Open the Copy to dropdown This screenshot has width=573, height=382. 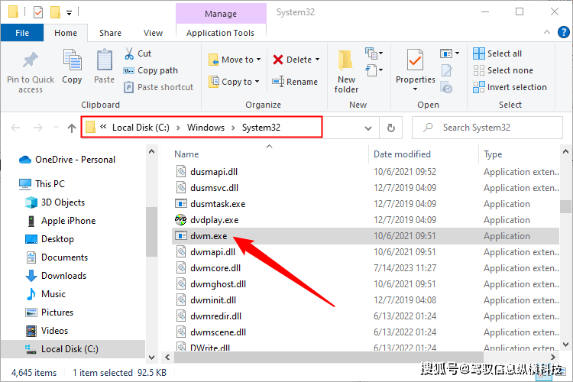[234, 82]
